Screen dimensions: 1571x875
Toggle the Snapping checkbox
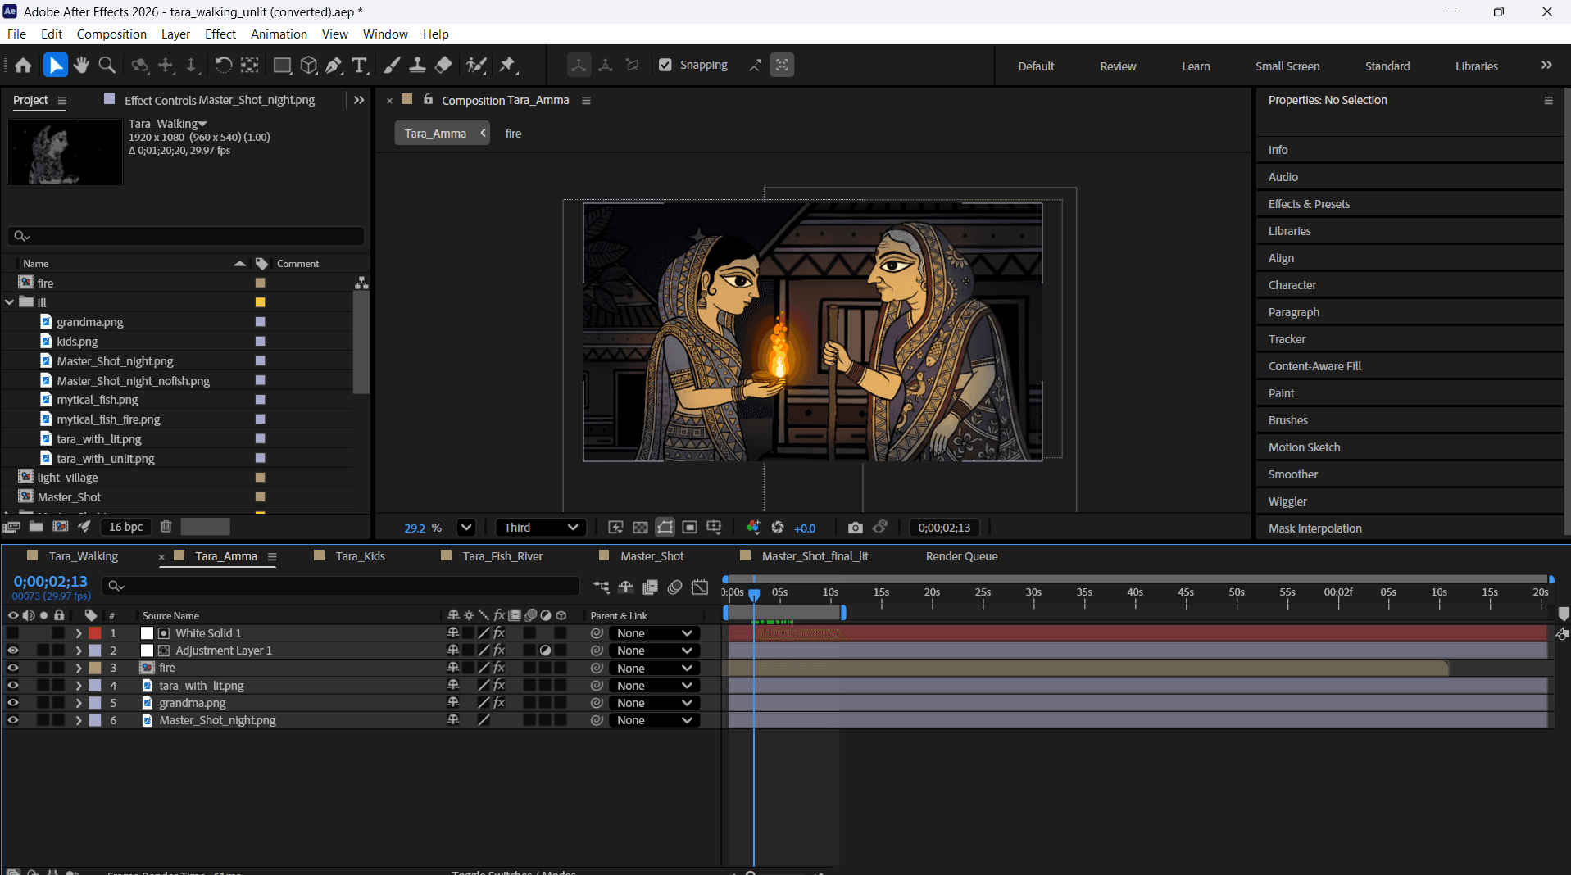click(665, 66)
